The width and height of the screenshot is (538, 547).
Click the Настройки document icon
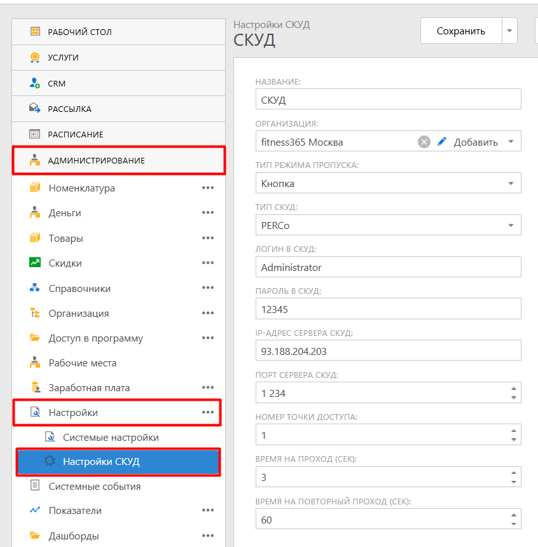35,412
